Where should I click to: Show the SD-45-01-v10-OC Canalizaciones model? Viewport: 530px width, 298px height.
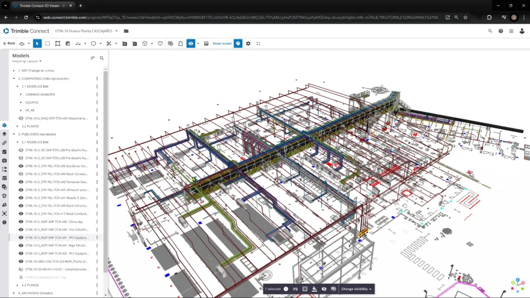click(21, 269)
